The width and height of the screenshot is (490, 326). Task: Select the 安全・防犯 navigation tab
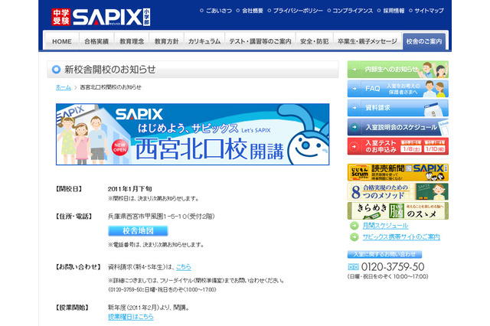click(315, 41)
